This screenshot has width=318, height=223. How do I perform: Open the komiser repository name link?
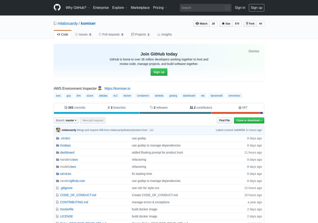click(88, 24)
